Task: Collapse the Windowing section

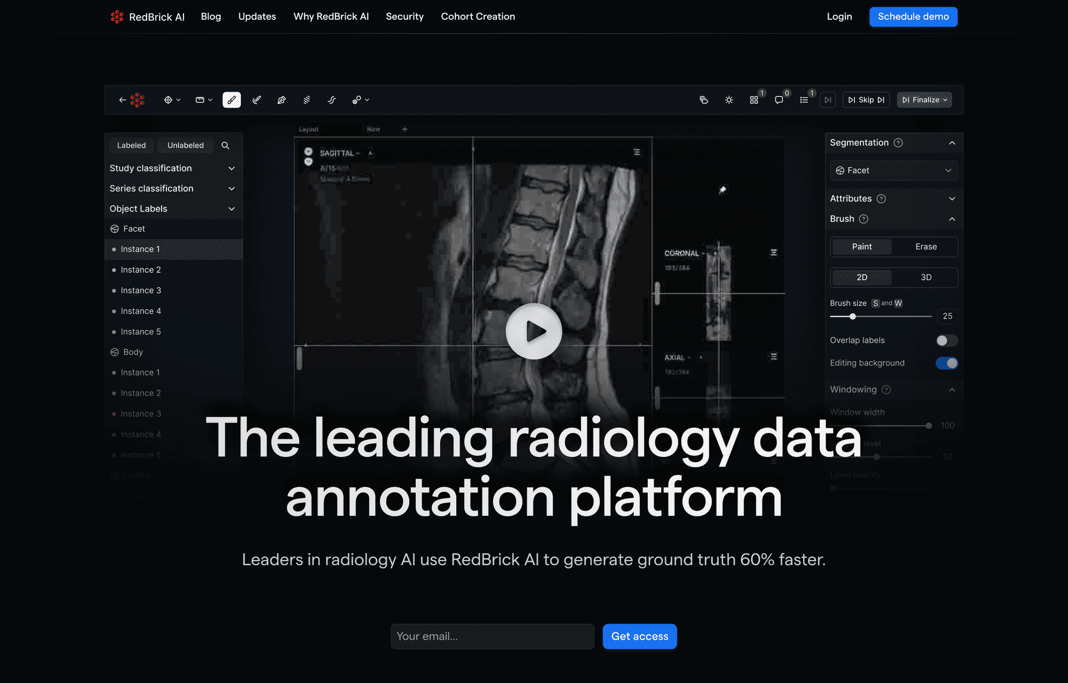Action: 952,390
